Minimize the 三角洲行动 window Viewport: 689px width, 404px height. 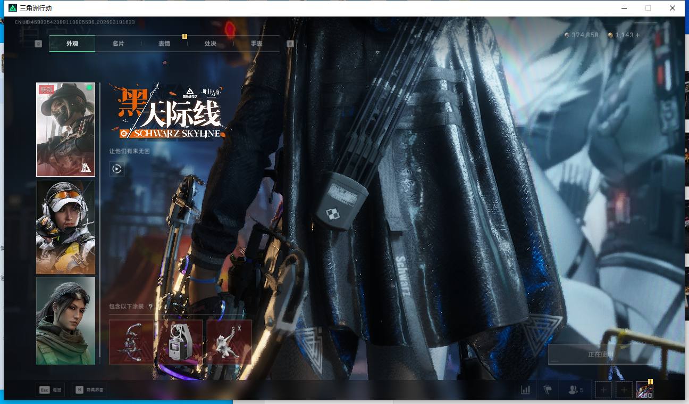tap(623, 8)
